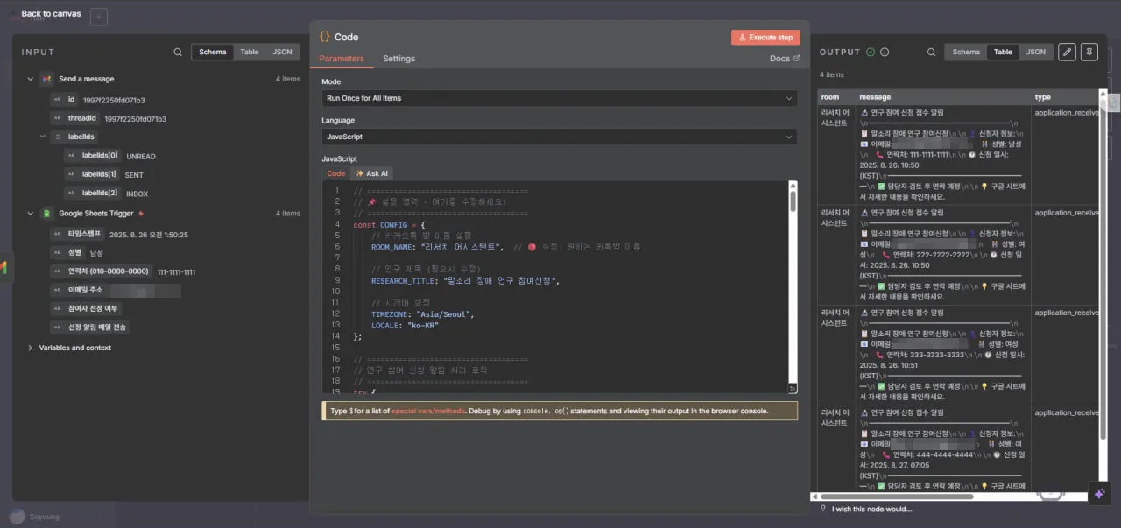The image size is (1121, 528).
Task: Execute the Code step
Action: click(x=765, y=38)
